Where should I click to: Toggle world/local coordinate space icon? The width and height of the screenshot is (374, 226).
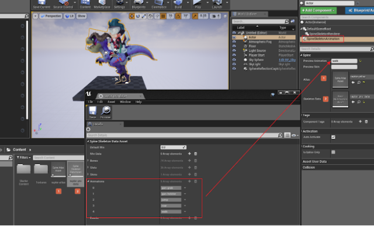[150, 16]
